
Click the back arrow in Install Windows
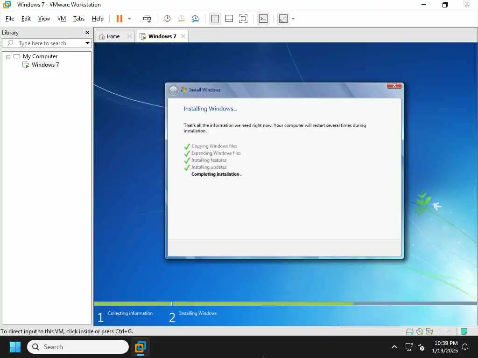click(x=174, y=90)
